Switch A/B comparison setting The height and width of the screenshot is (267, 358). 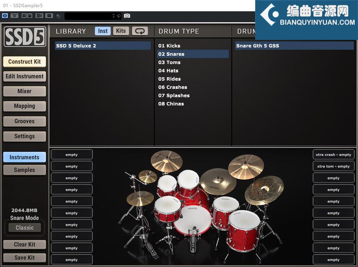(40, 16)
